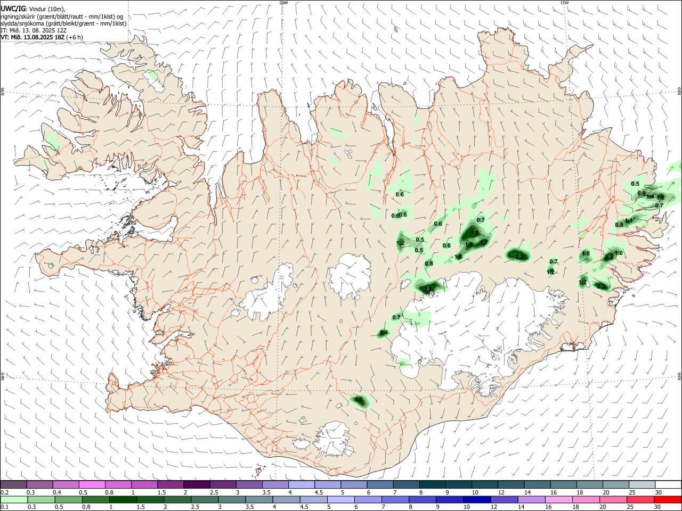Click the palest green 0.1–0.3 swatch, bottom row
The image size is (682, 511).
(14, 500)
